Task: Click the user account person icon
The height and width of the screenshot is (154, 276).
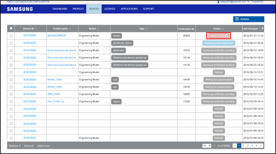Action: (x=218, y=2)
